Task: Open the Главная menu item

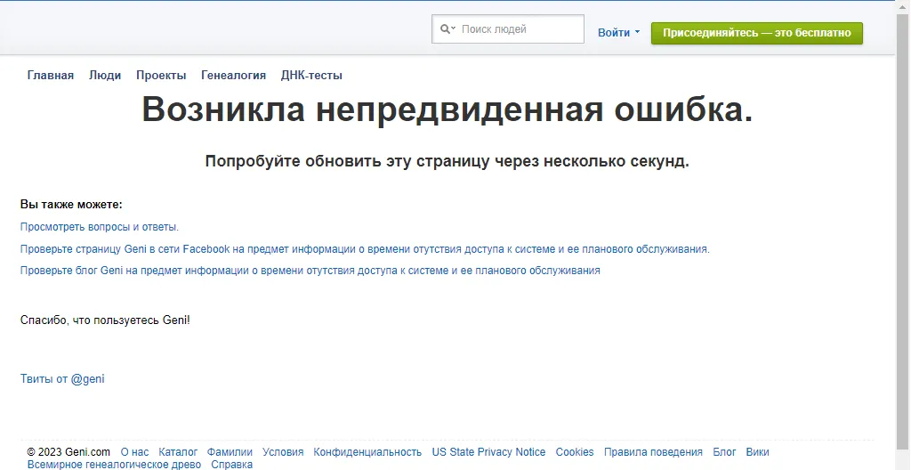Action: [51, 75]
